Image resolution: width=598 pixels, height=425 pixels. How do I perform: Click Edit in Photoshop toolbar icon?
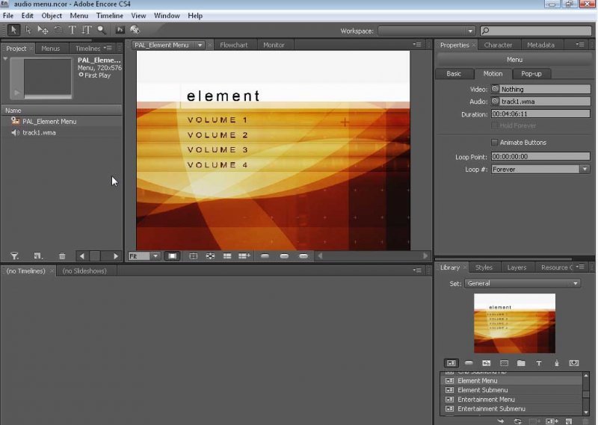coord(120,30)
